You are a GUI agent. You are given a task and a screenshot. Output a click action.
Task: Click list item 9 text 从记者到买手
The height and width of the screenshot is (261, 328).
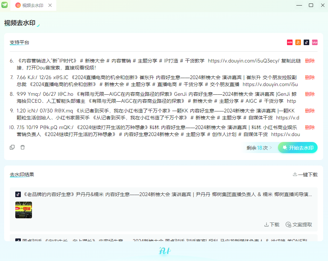[158, 114]
